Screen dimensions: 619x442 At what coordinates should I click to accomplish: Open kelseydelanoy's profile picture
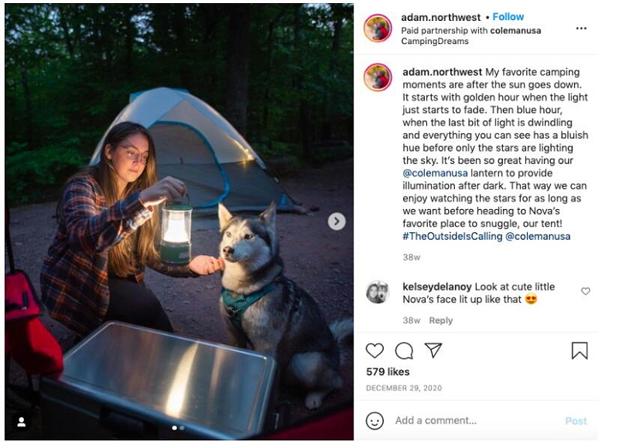377,292
